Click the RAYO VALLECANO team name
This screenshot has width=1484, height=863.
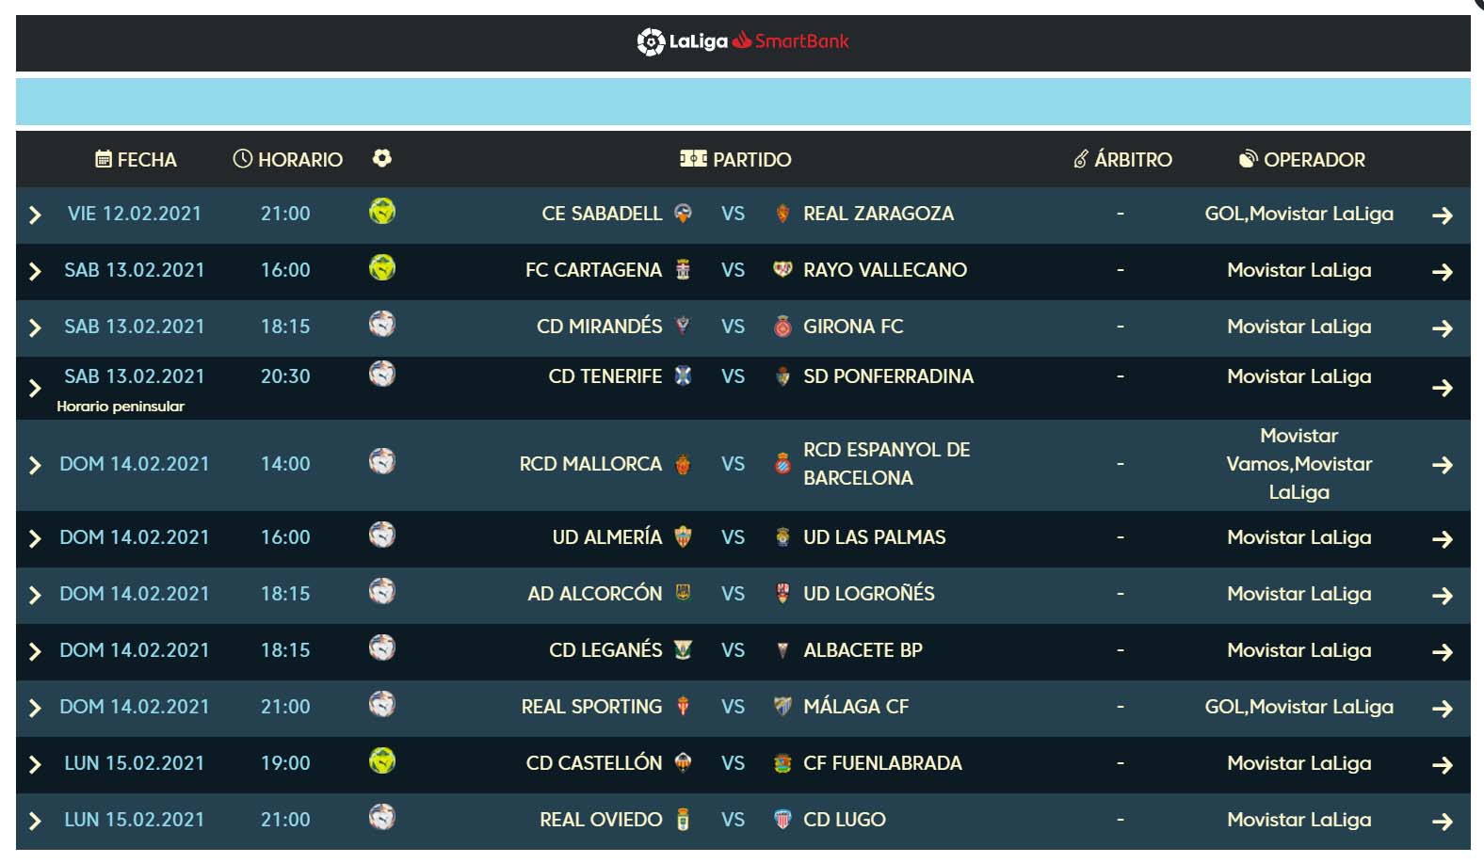885,270
